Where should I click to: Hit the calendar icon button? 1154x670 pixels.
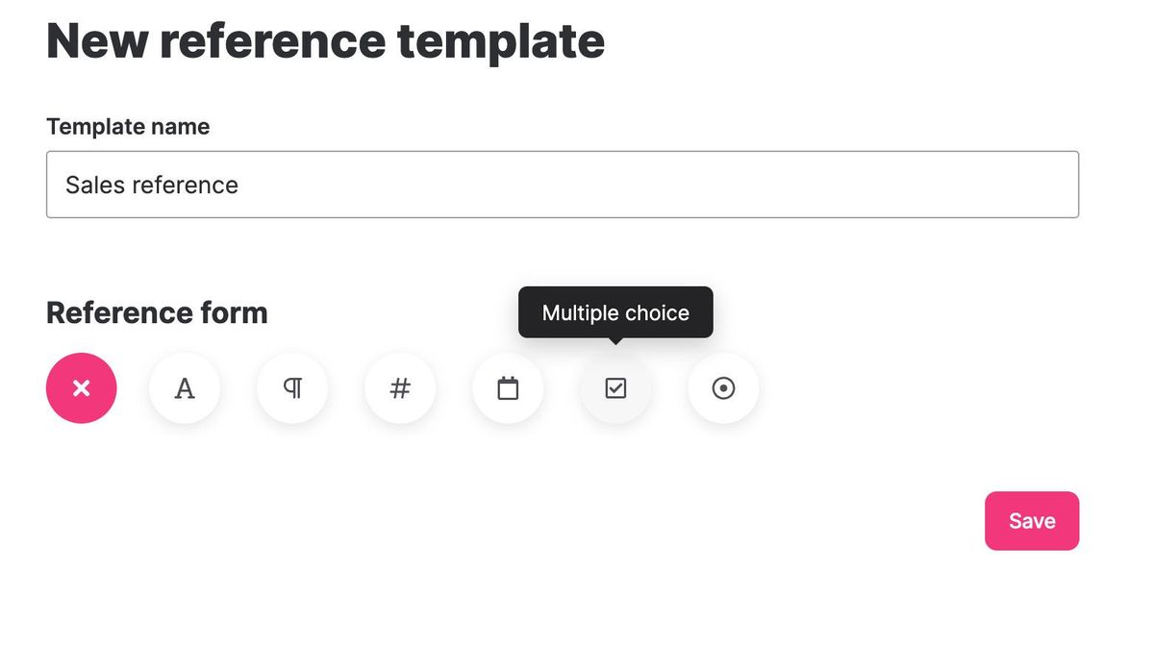(508, 388)
